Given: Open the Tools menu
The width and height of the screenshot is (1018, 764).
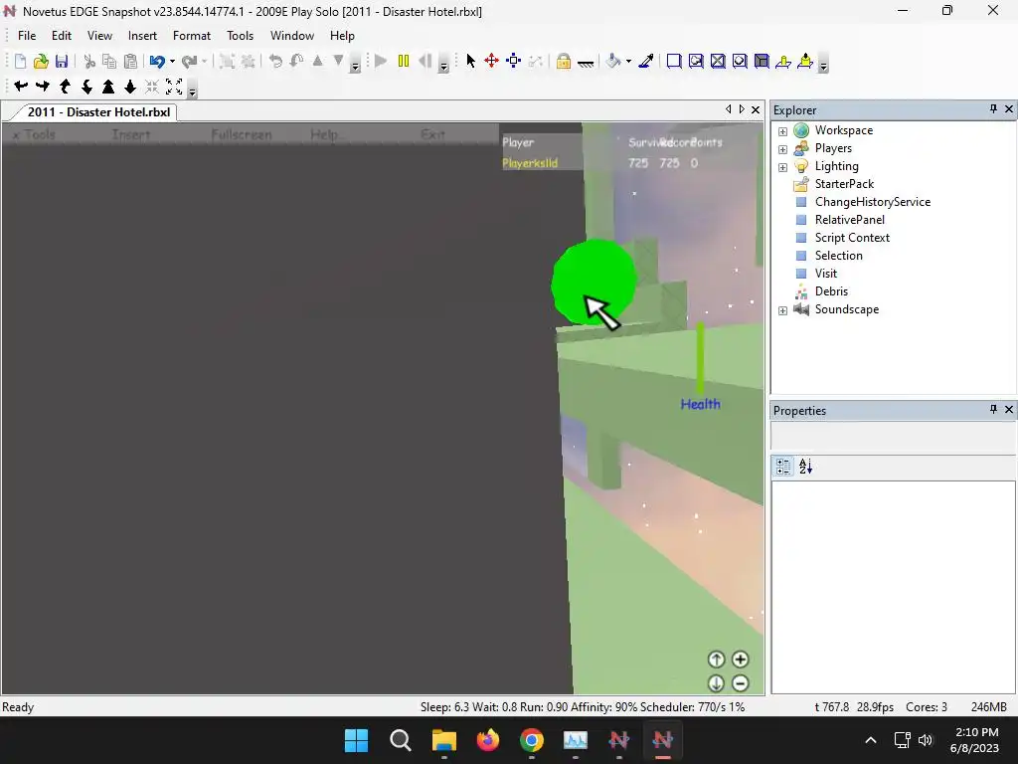Looking at the screenshot, I should (240, 36).
